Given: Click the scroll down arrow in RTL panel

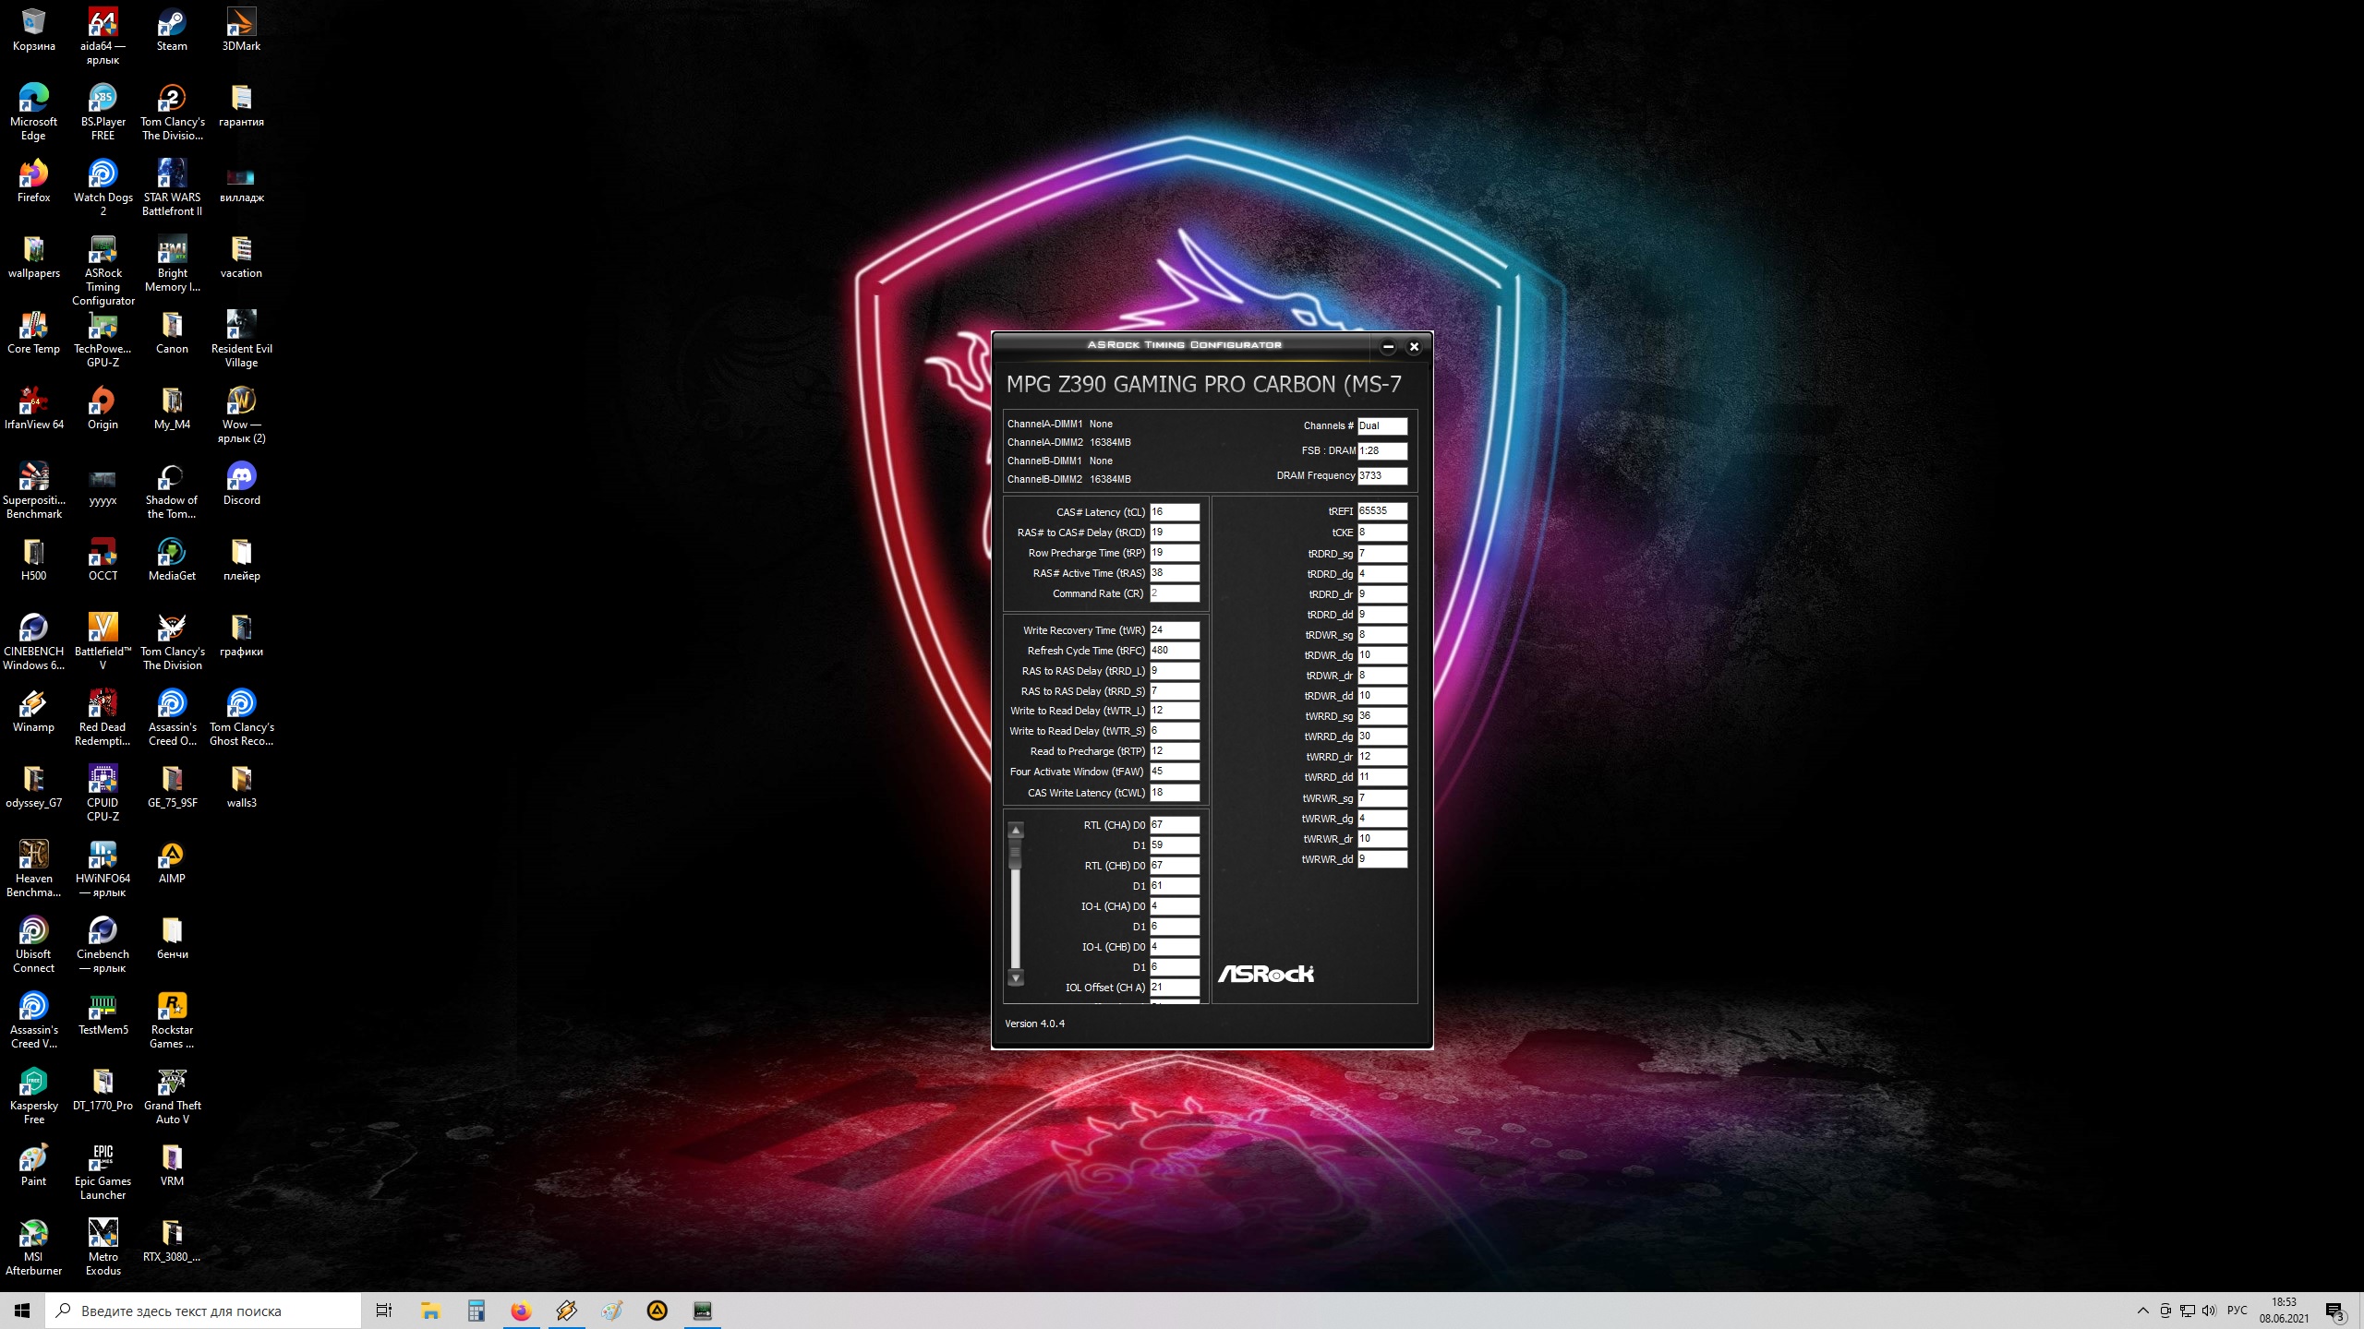Looking at the screenshot, I should point(1016,978).
